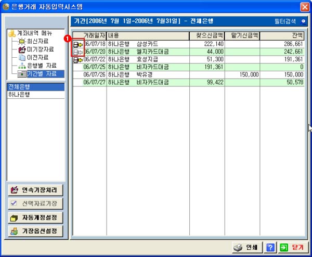Close the 은행거래 자동입력시스템 window
Screen dimensions: 312x257
(x=305, y=7)
